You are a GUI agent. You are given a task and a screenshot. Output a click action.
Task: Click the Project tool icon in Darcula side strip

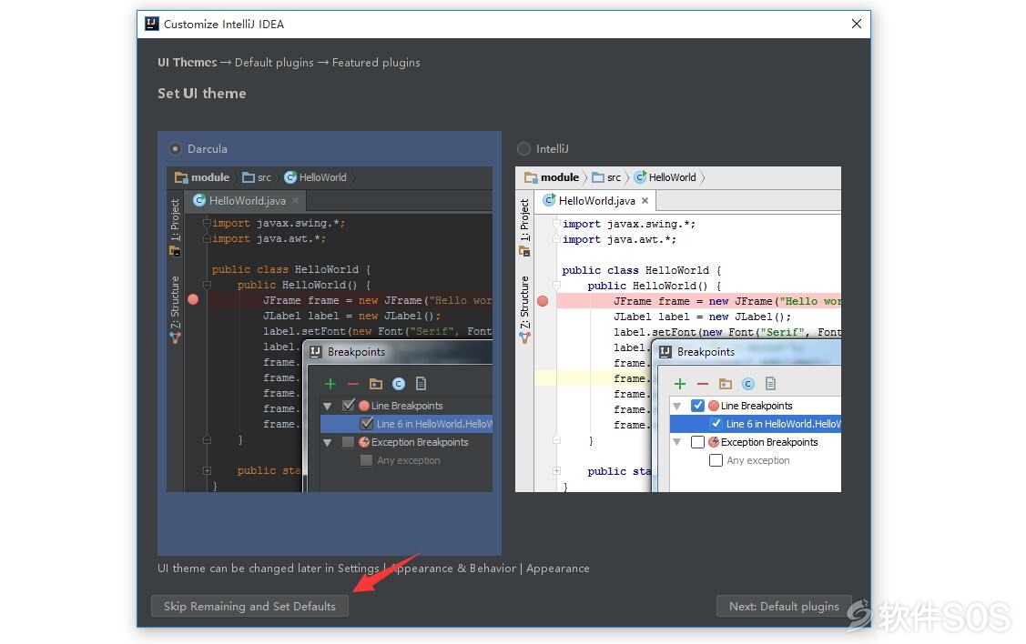tap(176, 251)
